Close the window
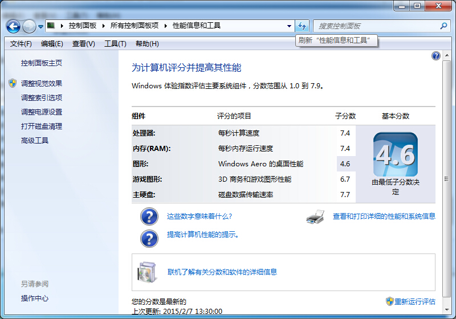 438,6
